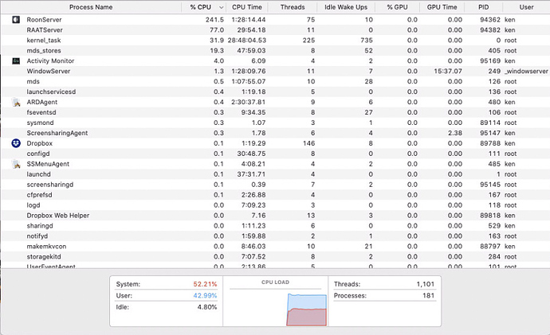
Task: Click the Dropbox process icon
Action: pos(16,143)
